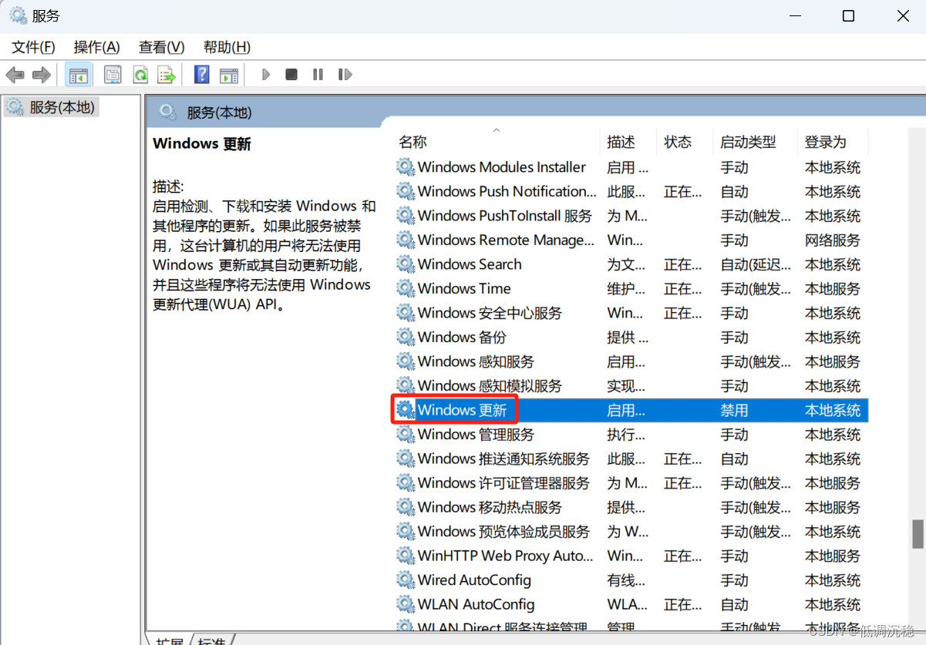Sort by the 名称 column header

coord(497,142)
